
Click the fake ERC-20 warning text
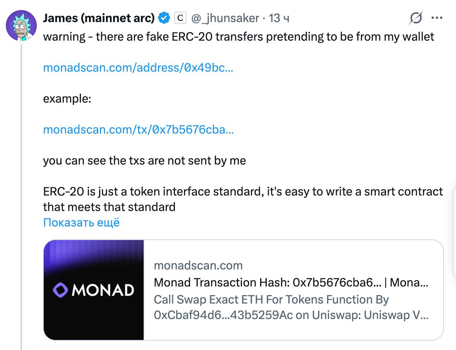point(239,36)
